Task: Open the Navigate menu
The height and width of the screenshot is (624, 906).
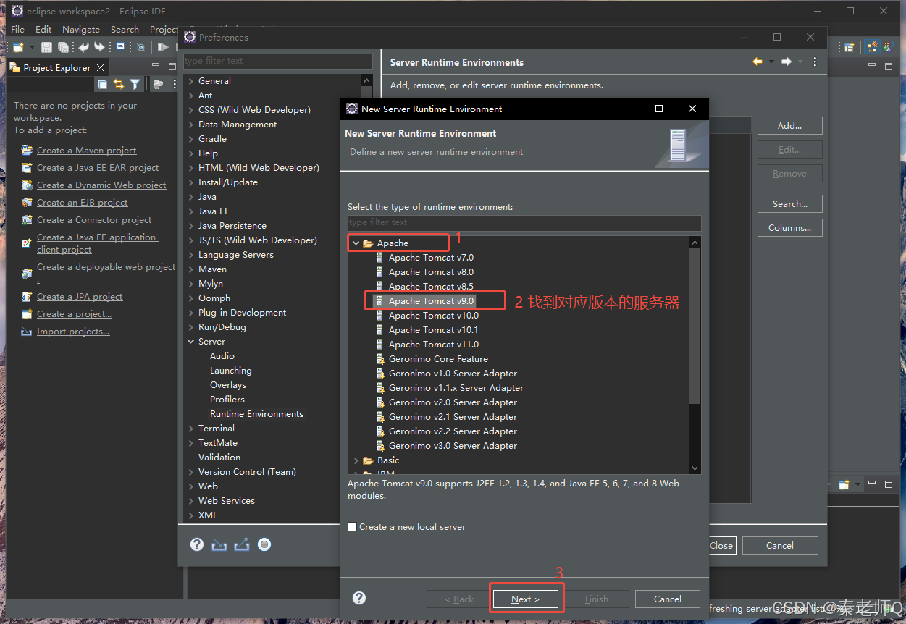Action: coord(81,29)
